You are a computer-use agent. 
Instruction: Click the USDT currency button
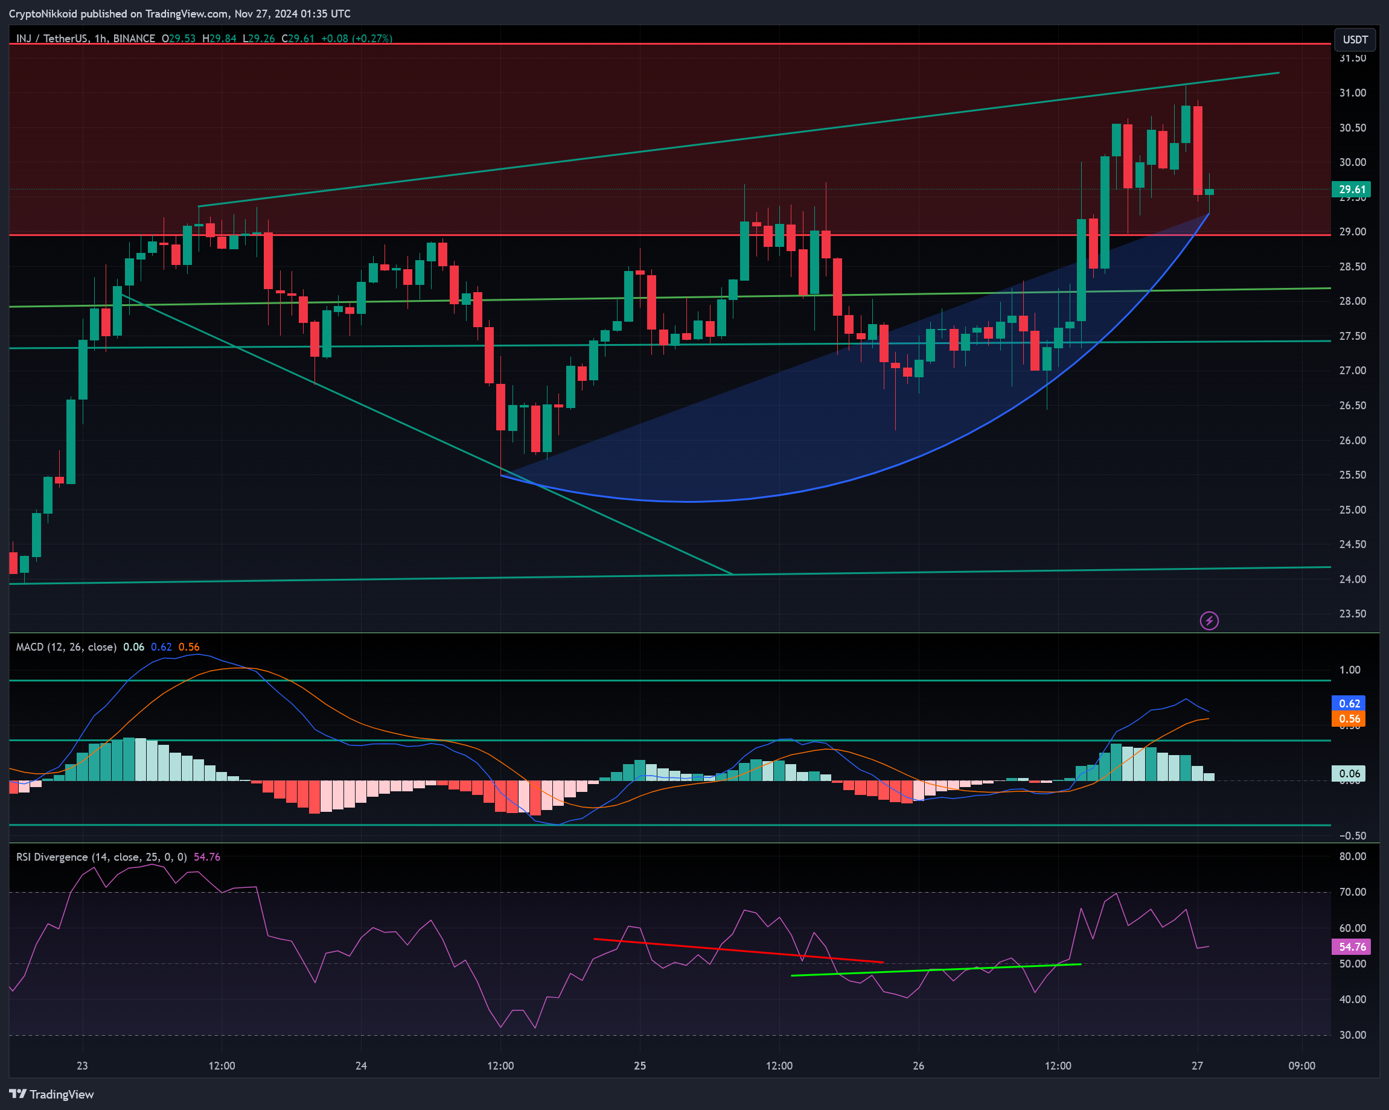(1355, 39)
